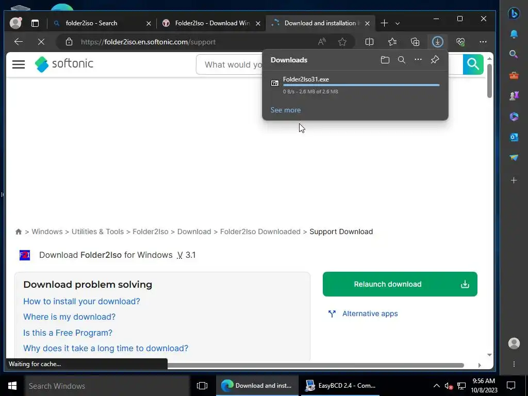The width and height of the screenshot is (528, 396).
Task: Open How to install your download link
Action: click(81, 301)
